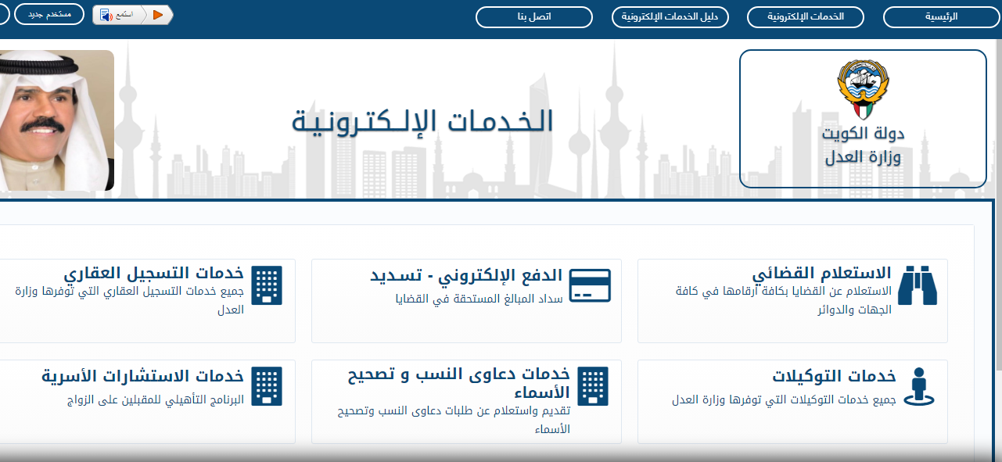Open خدمات الاستشارات الأسرية heading link
The height and width of the screenshot is (462, 1002).
click(x=143, y=376)
